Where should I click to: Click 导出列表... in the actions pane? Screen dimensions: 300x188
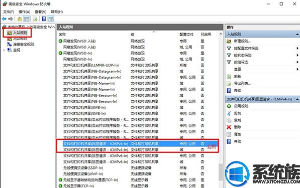click(x=242, y=83)
